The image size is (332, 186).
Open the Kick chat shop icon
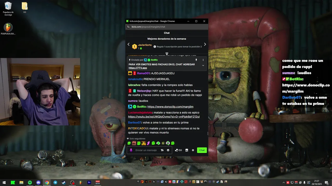pos(186,150)
